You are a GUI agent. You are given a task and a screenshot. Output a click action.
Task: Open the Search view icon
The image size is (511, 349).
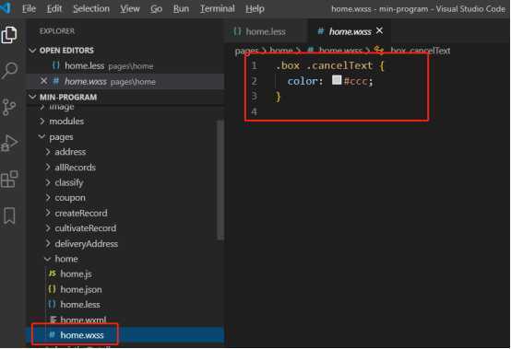point(9,70)
